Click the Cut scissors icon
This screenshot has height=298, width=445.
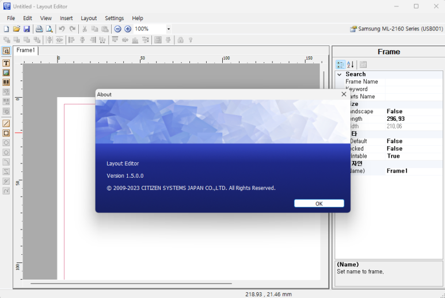tap(85, 29)
